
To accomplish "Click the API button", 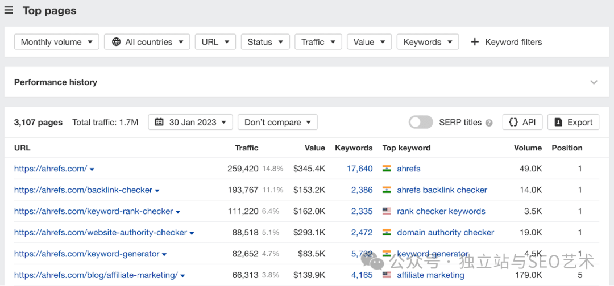I will coord(522,123).
